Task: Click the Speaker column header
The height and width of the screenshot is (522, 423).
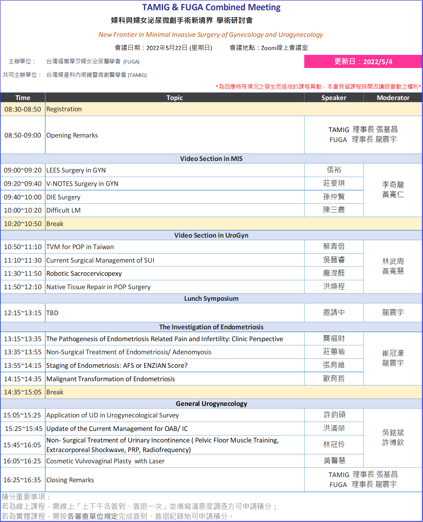Action: point(334,98)
